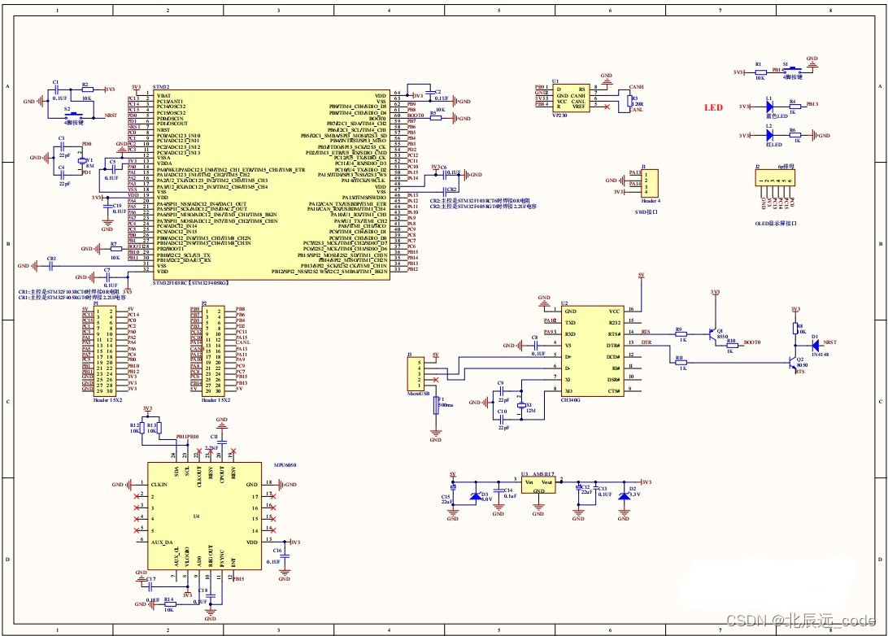The image size is (888, 636).
Task: Select the Y1 8M crystal oscillator
Action: 82,160
